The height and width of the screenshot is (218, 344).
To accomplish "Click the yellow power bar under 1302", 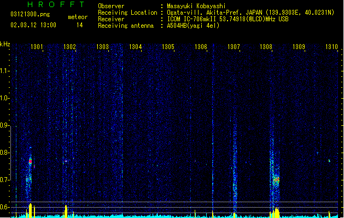I will [66, 211].
